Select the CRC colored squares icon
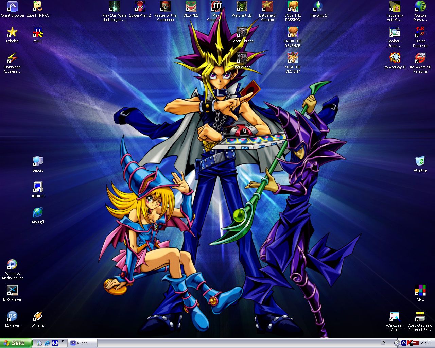Image resolution: width=435 pixels, height=348 pixels. 420,293
